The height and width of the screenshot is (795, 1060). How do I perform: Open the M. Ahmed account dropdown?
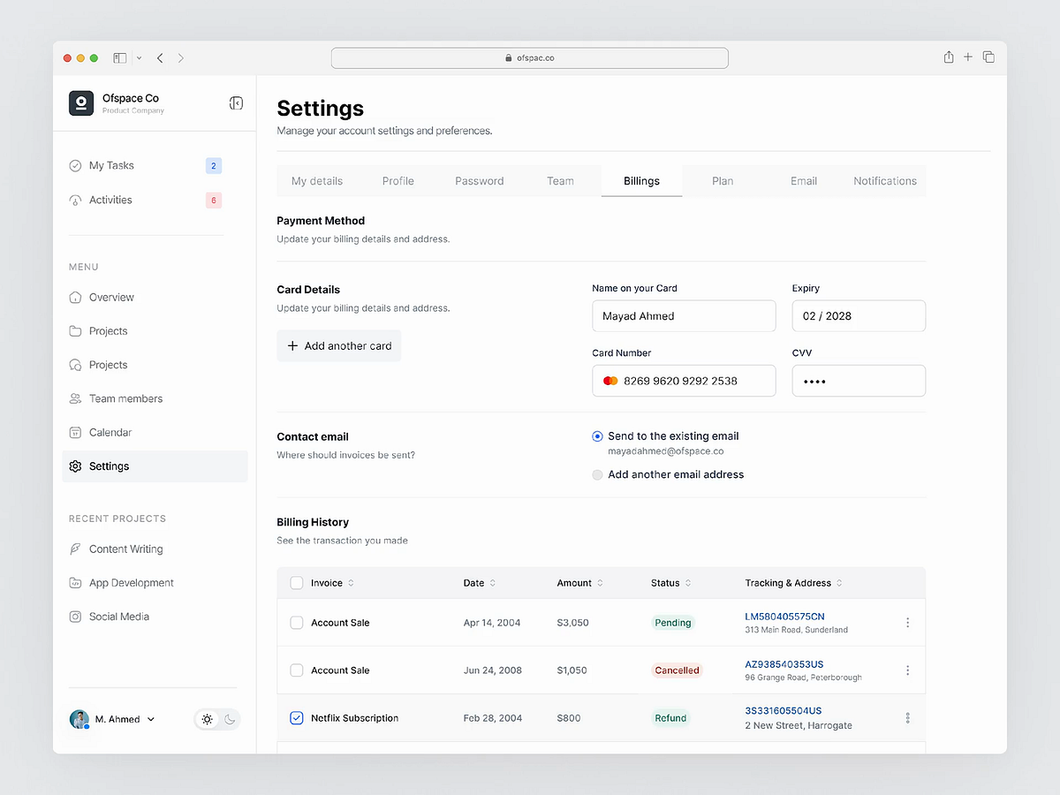point(113,719)
